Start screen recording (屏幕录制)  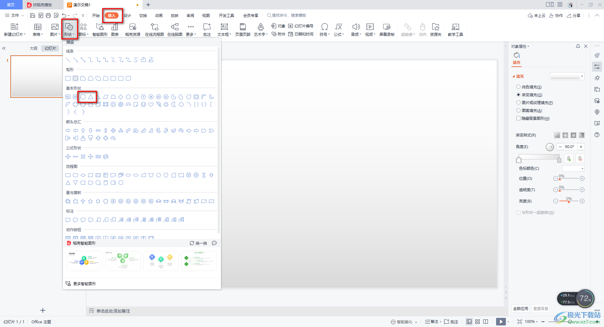[387, 30]
